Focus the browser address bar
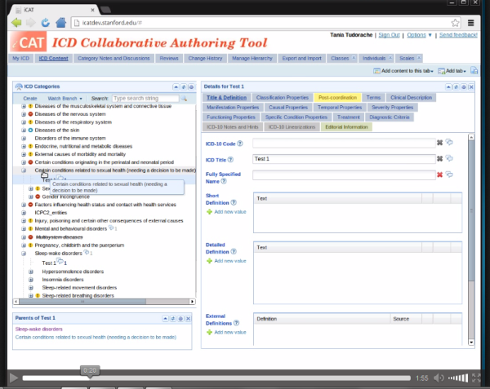Viewport: 490px width, 389px height. pyautogui.click(x=266, y=23)
